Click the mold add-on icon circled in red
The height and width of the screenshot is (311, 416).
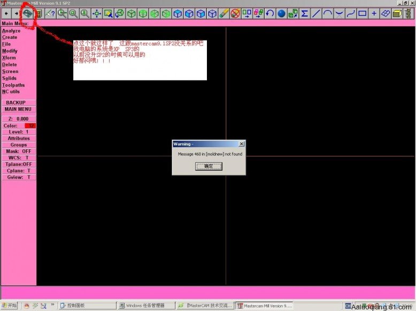27,13
